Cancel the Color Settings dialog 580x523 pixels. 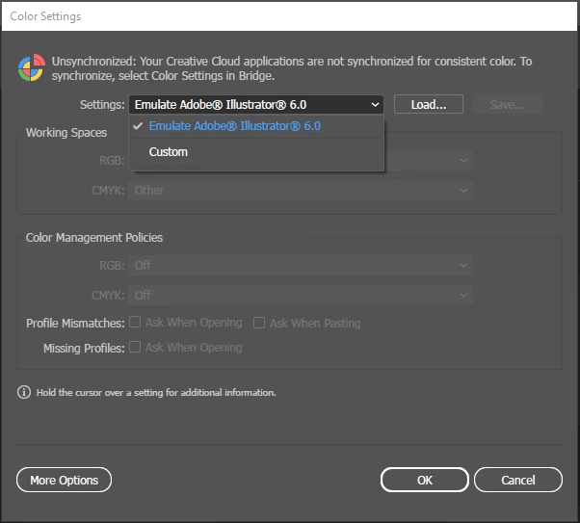518,480
